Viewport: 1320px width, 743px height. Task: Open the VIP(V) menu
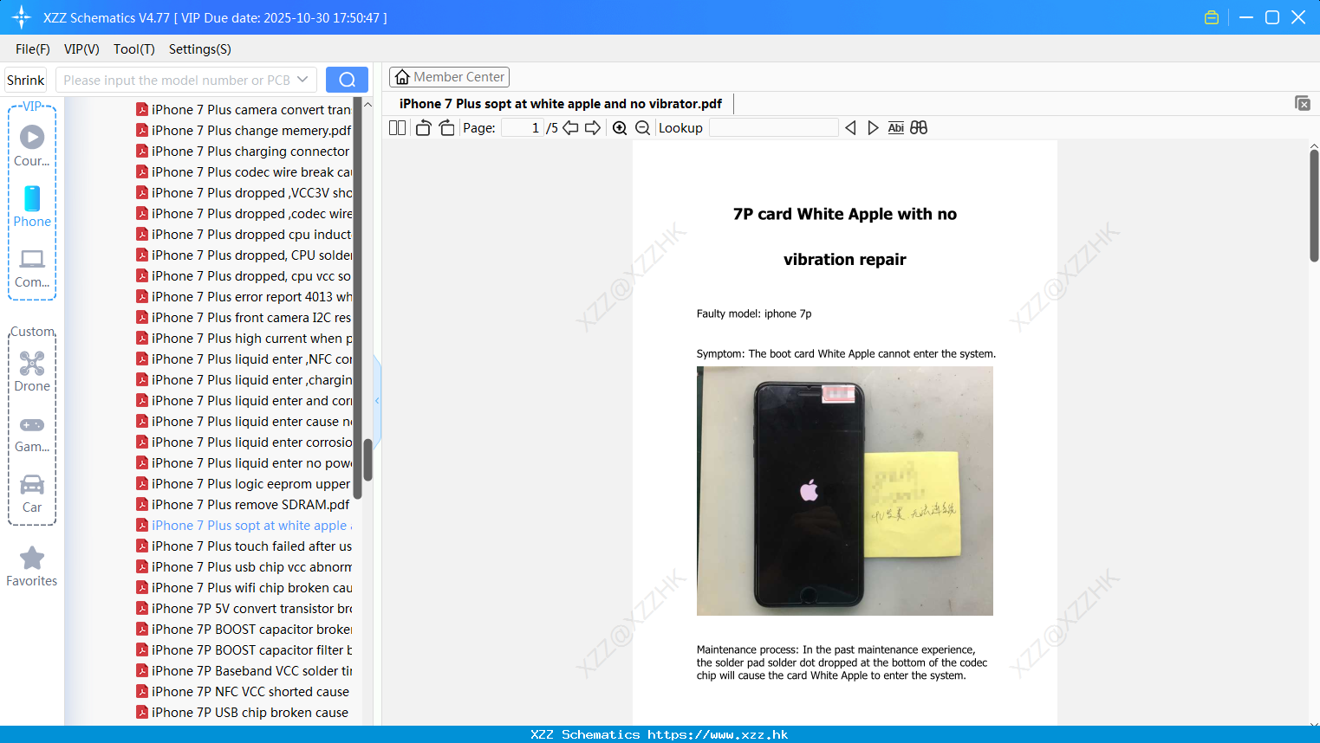(x=81, y=49)
